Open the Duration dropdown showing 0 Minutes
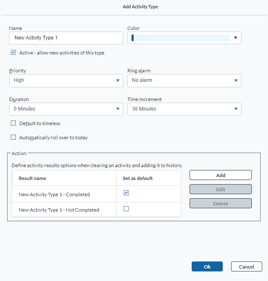The image size is (268, 281). pyautogui.click(x=66, y=109)
